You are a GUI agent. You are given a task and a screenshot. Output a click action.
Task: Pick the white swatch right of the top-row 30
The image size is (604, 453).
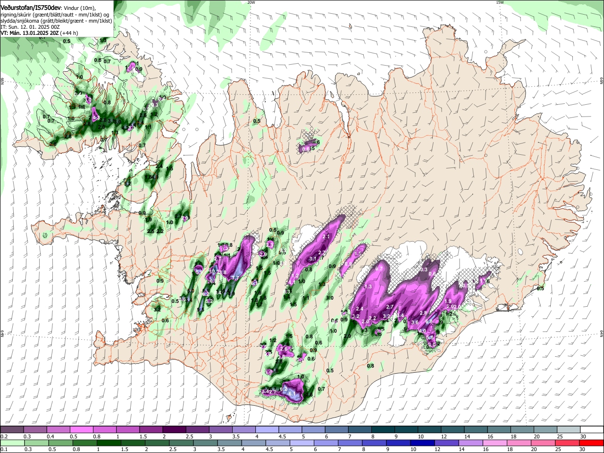point(592,430)
